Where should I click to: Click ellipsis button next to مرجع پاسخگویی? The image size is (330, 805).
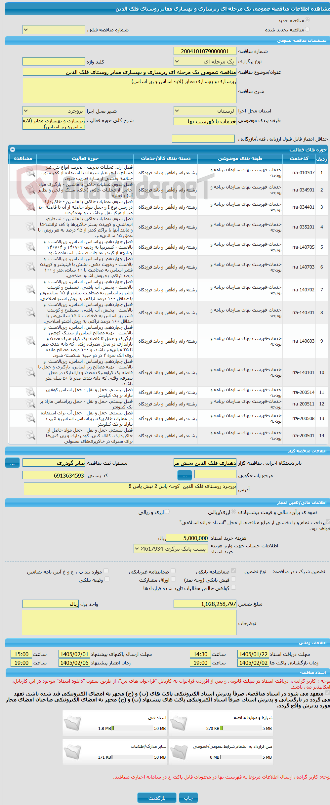coord(185,476)
